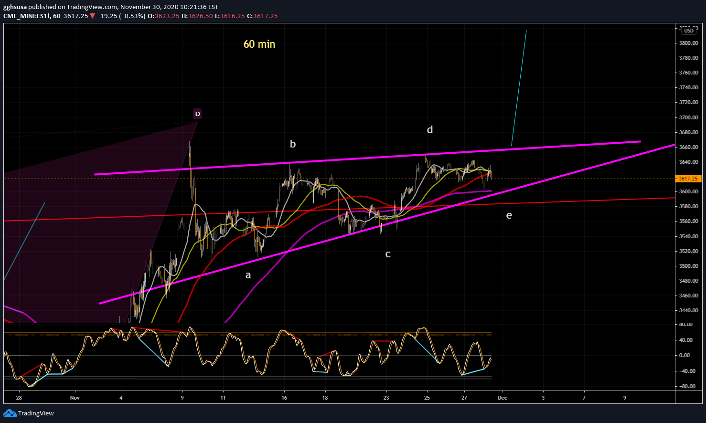Click the 3700.00 price axis label

point(688,117)
